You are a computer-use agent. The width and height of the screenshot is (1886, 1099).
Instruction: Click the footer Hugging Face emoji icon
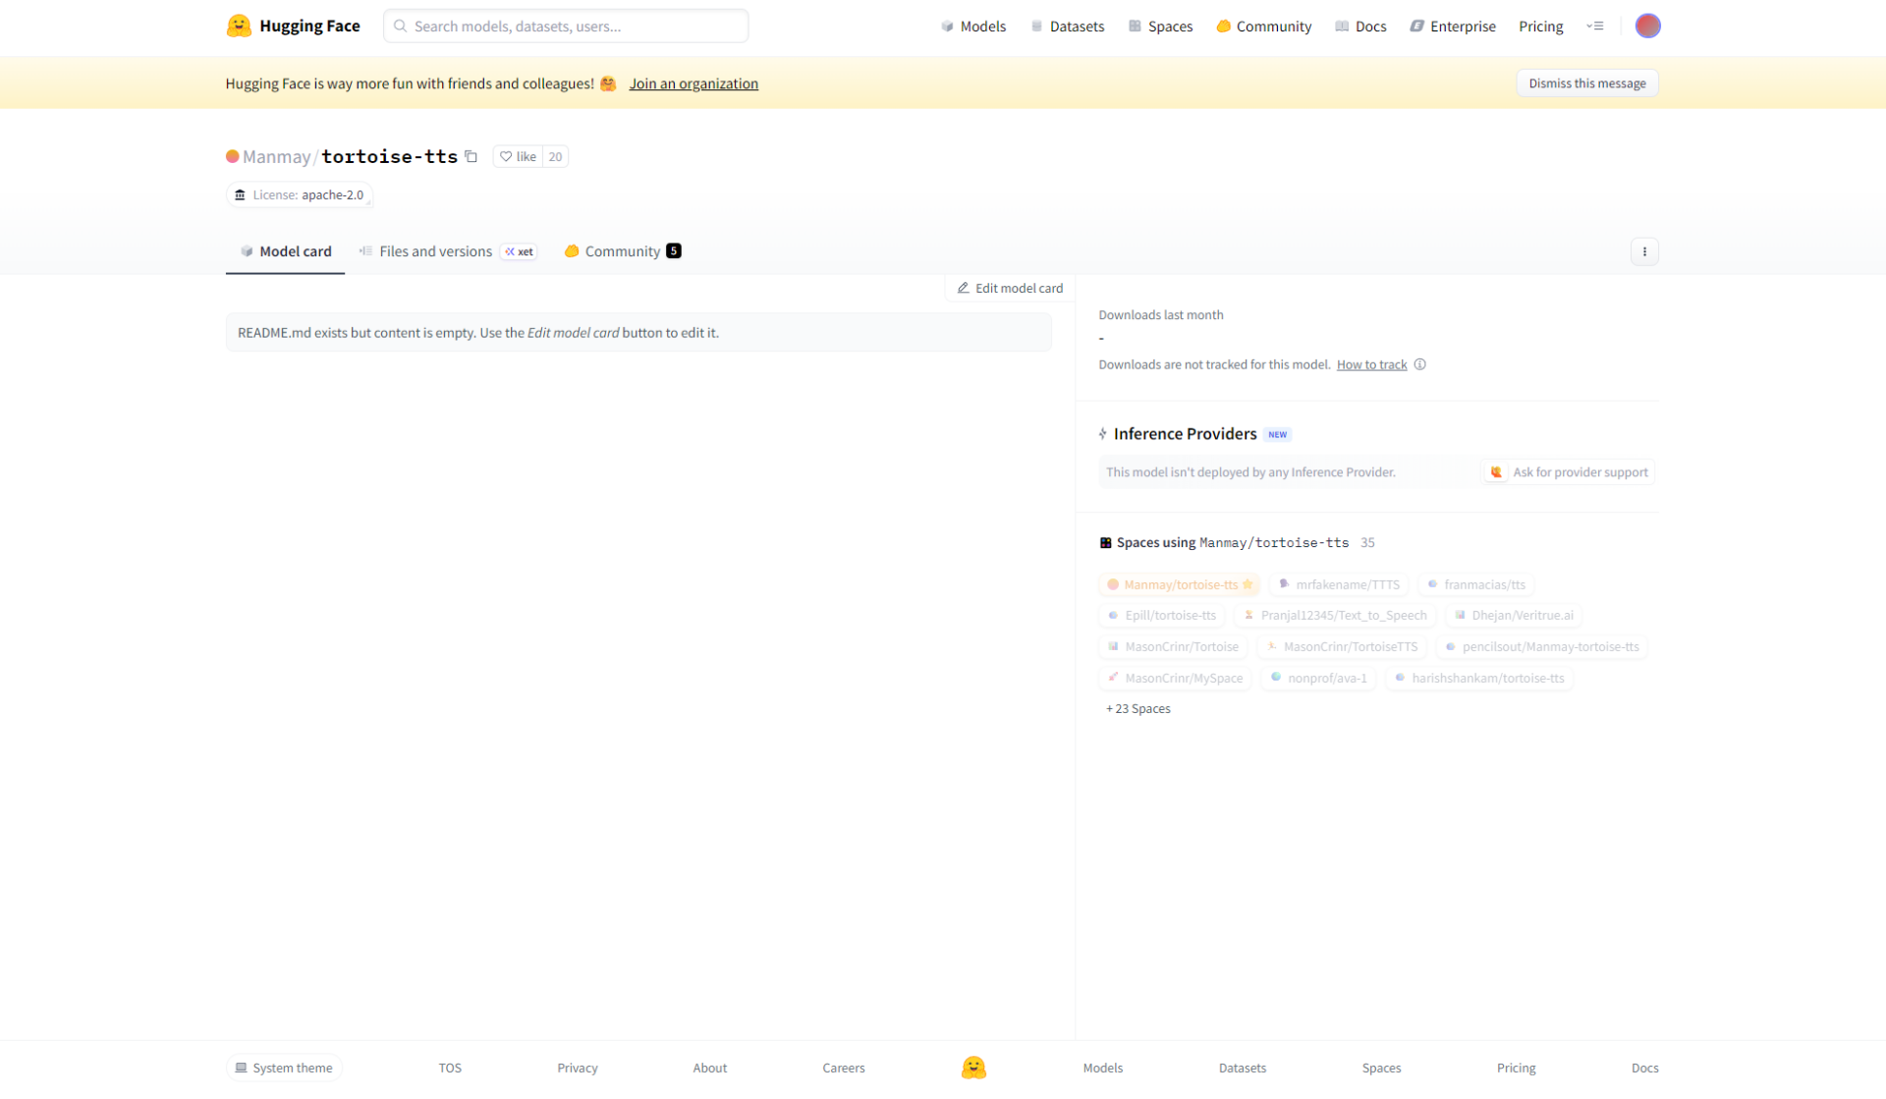click(972, 1068)
